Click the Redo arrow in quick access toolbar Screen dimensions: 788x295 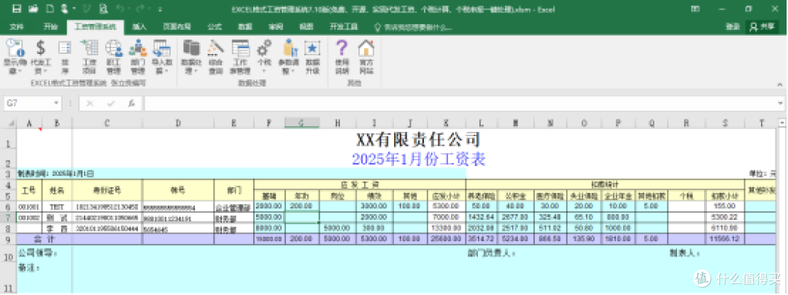coord(140,9)
